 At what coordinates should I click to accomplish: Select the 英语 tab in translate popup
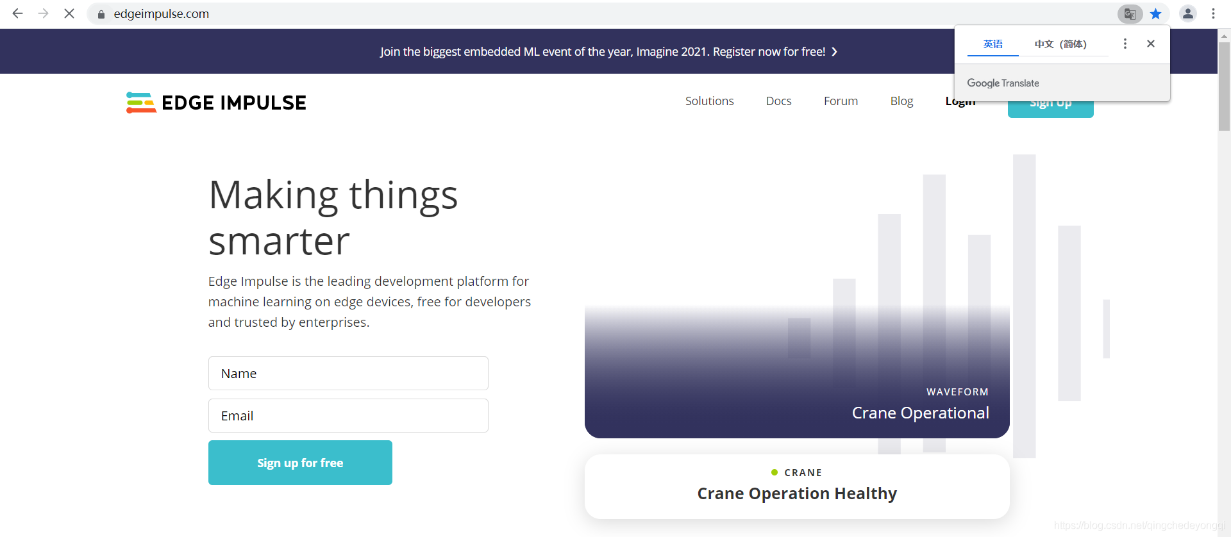pyautogui.click(x=993, y=44)
